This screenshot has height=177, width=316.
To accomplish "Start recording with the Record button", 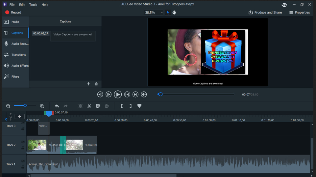I will tap(13, 12).
